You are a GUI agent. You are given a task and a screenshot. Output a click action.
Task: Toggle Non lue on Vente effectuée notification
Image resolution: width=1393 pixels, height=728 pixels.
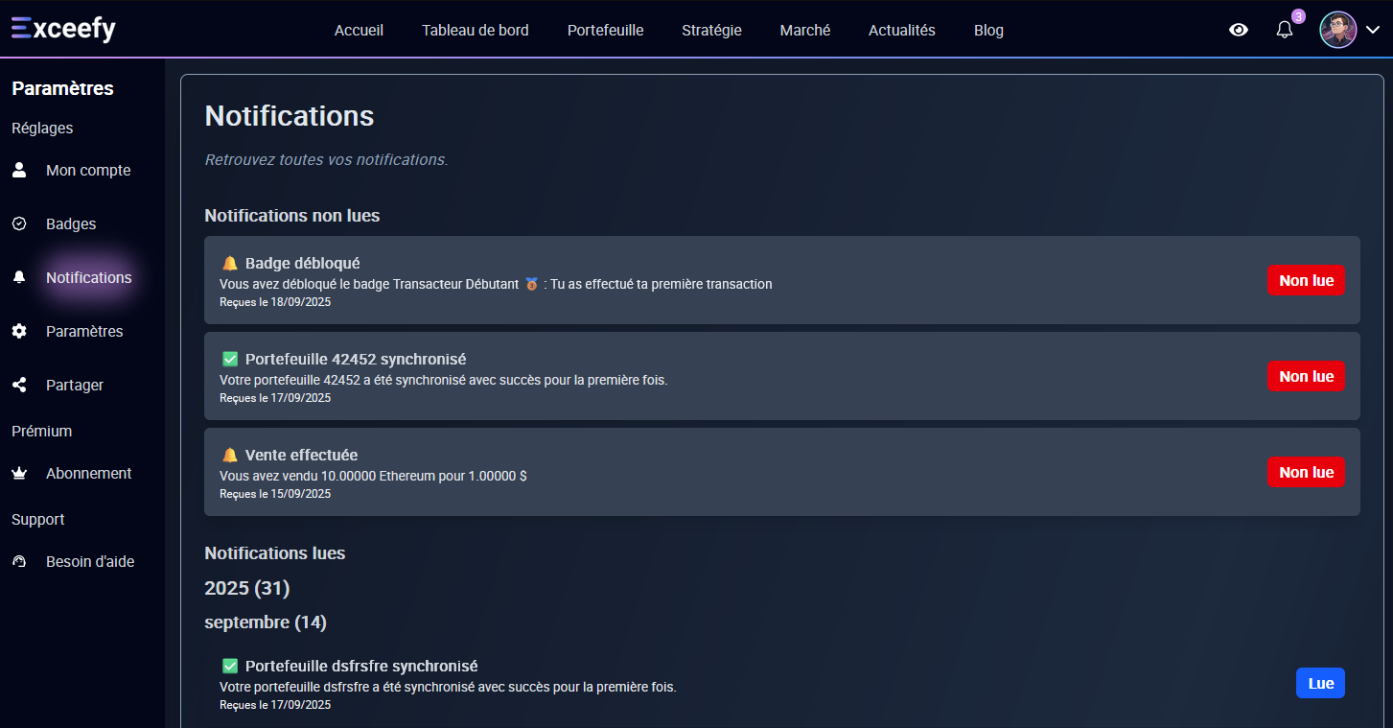[x=1306, y=472]
